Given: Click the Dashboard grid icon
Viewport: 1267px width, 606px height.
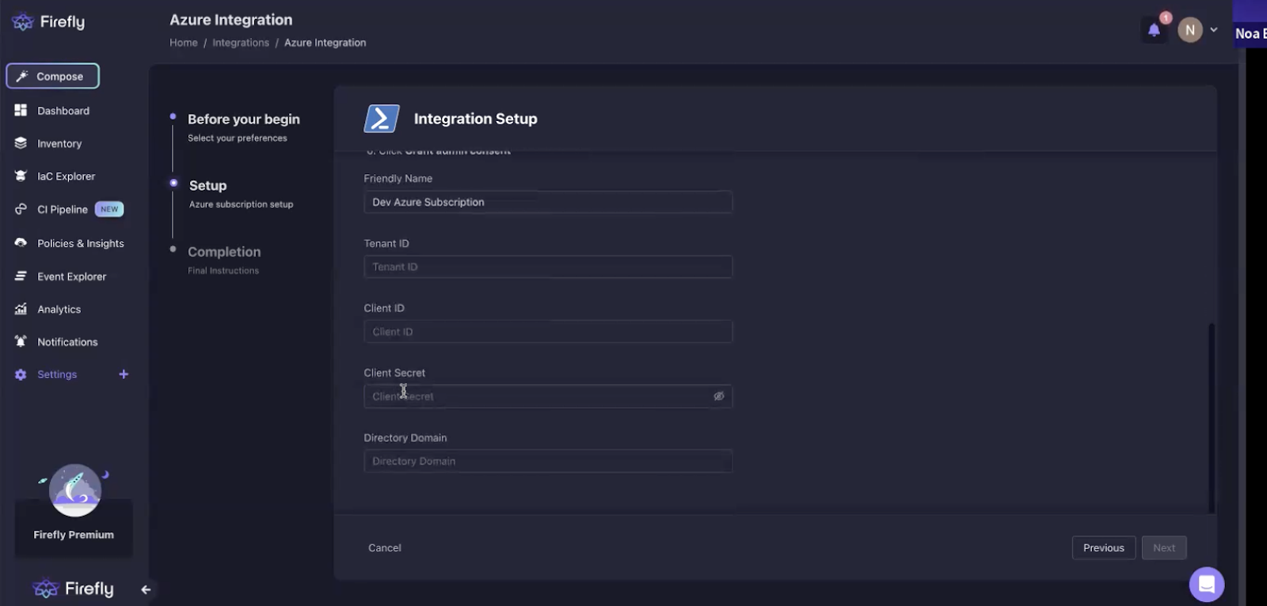Looking at the screenshot, I should click(x=21, y=110).
